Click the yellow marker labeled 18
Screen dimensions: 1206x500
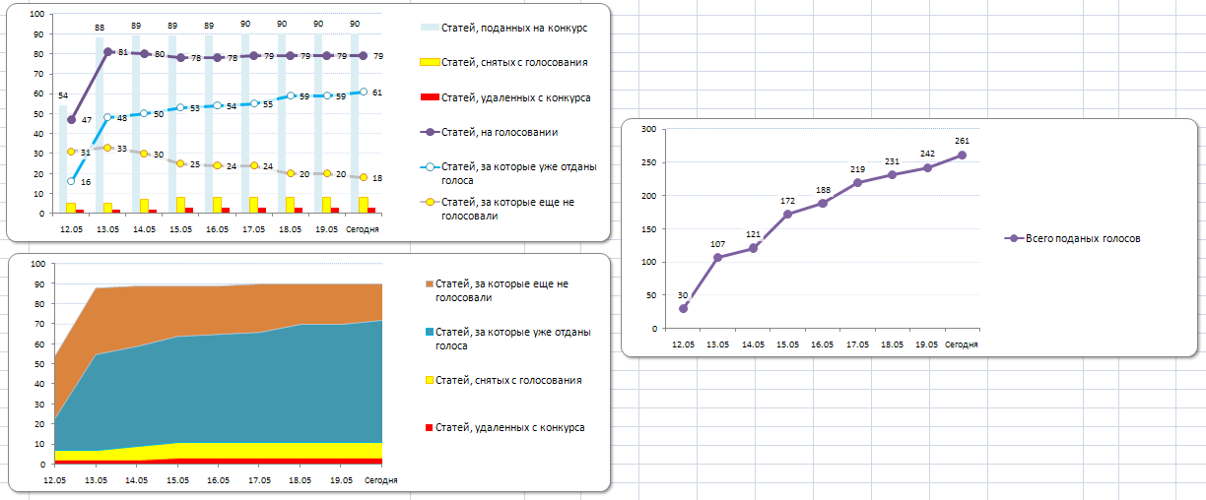point(364,177)
